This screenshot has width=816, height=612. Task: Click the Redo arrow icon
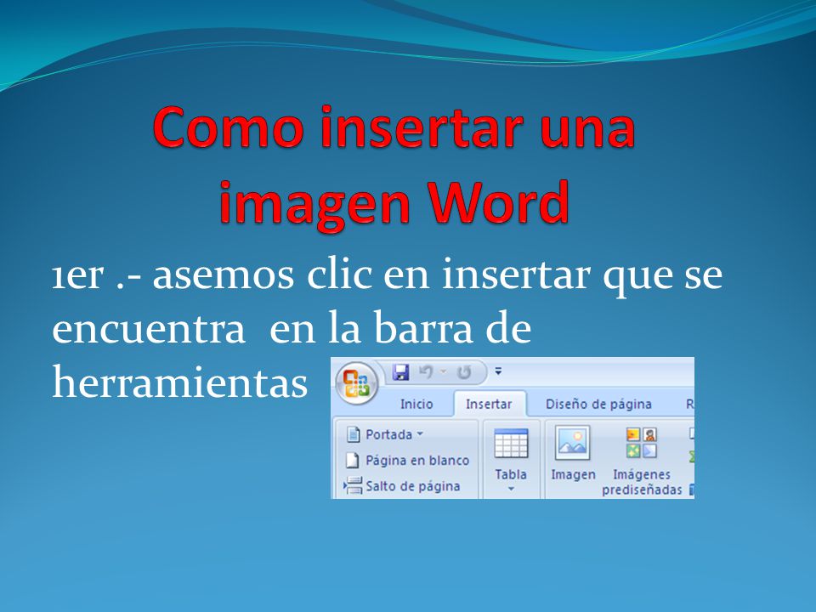464,372
